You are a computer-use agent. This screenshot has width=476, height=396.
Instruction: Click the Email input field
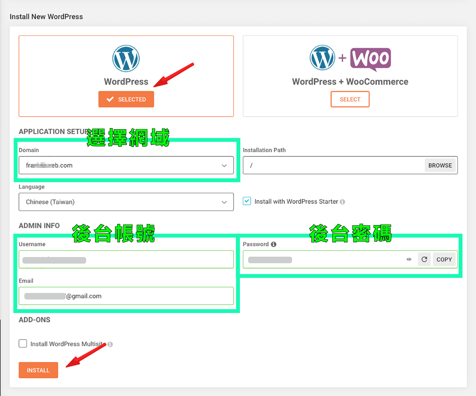click(126, 296)
